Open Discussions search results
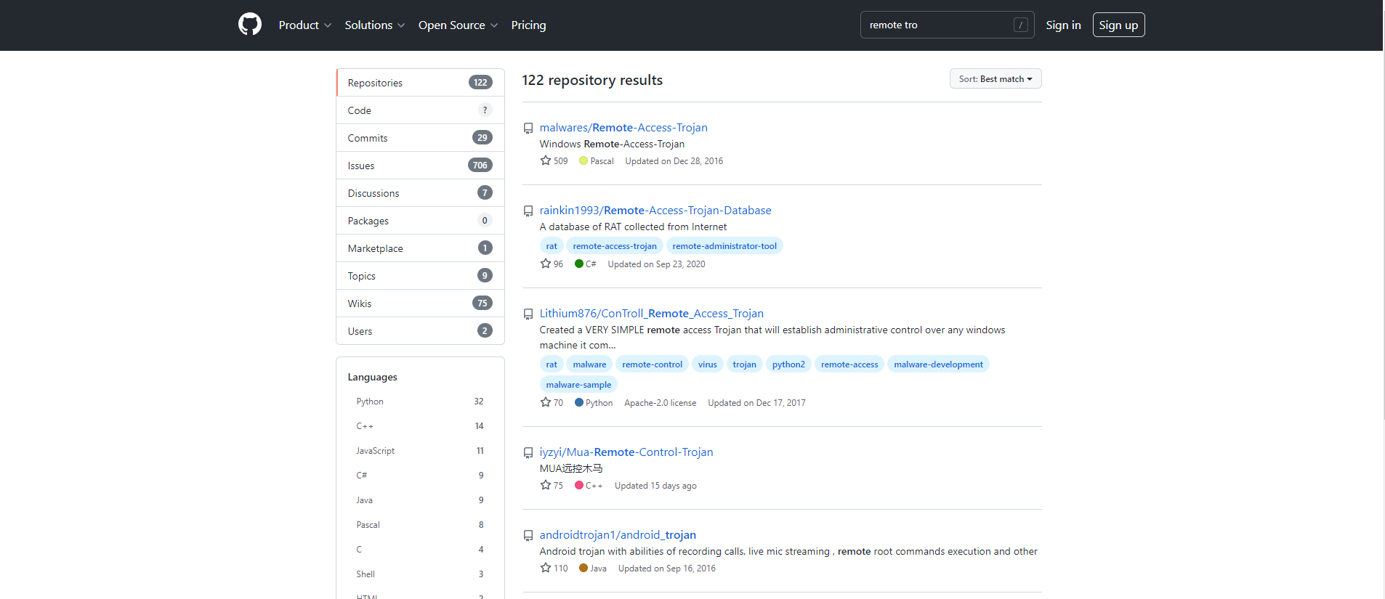Image resolution: width=1385 pixels, height=599 pixels. [x=420, y=193]
